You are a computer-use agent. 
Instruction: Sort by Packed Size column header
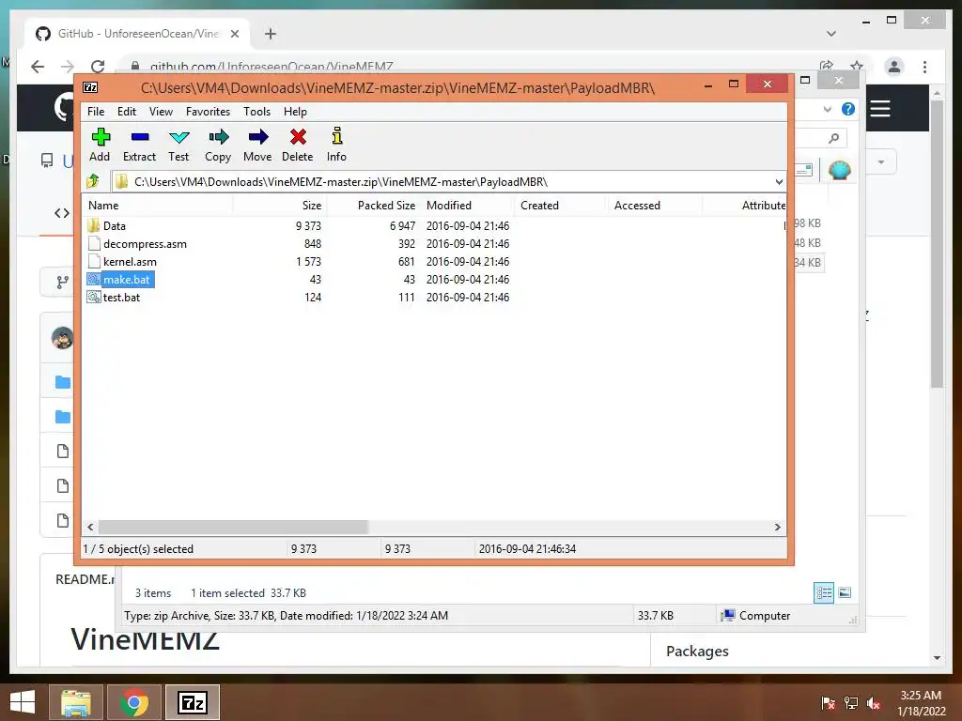pos(374,206)
